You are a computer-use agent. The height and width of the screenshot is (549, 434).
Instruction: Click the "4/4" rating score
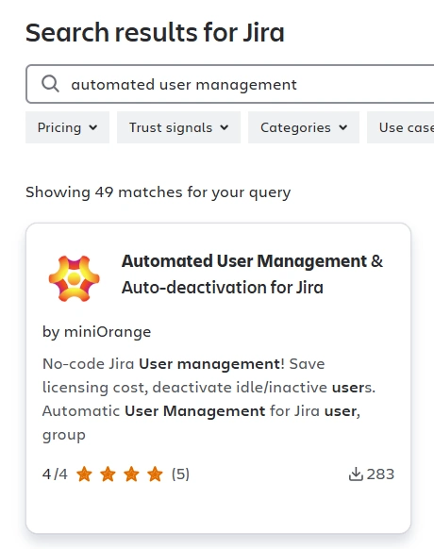click(55, 474)
